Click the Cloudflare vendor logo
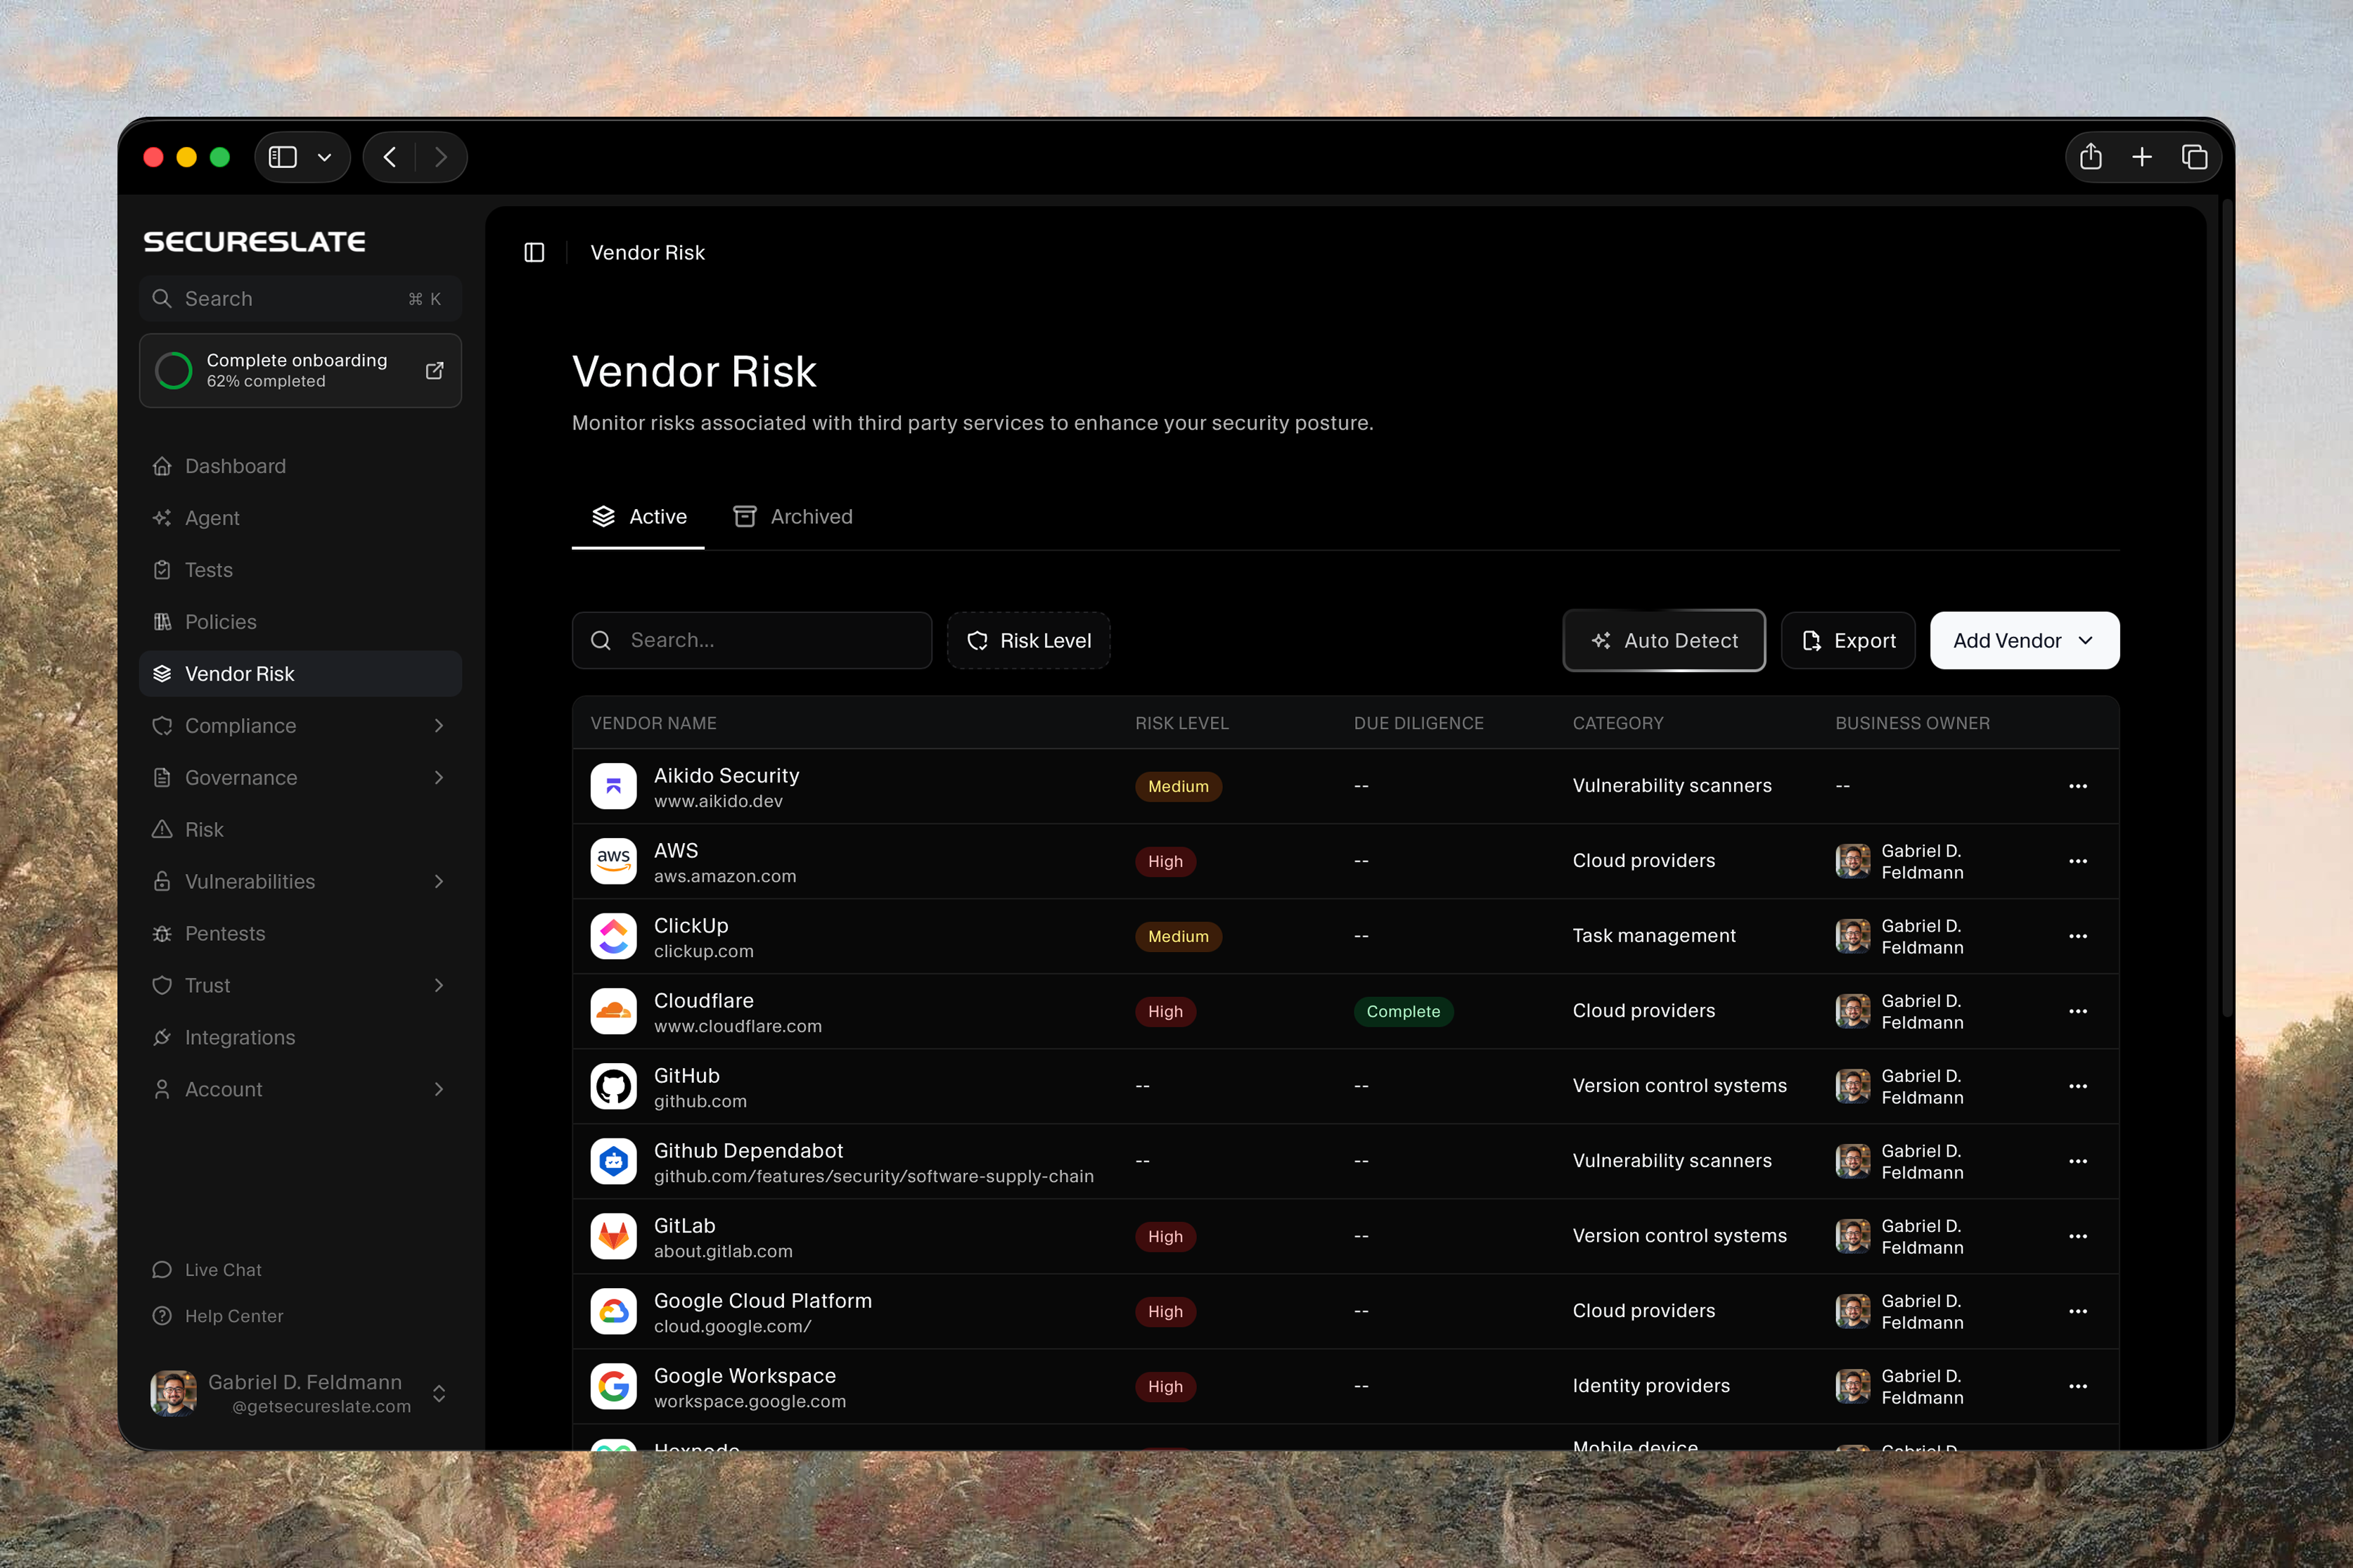 pos(613,1011)
